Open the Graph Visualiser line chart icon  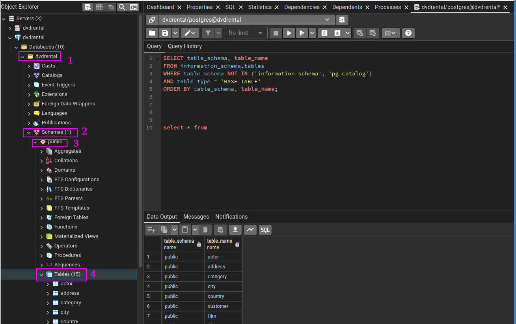[250, 230]
